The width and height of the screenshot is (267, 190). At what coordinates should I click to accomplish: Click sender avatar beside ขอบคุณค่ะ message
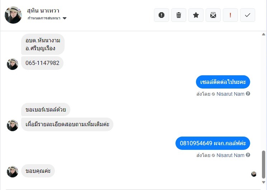point(13,172)
